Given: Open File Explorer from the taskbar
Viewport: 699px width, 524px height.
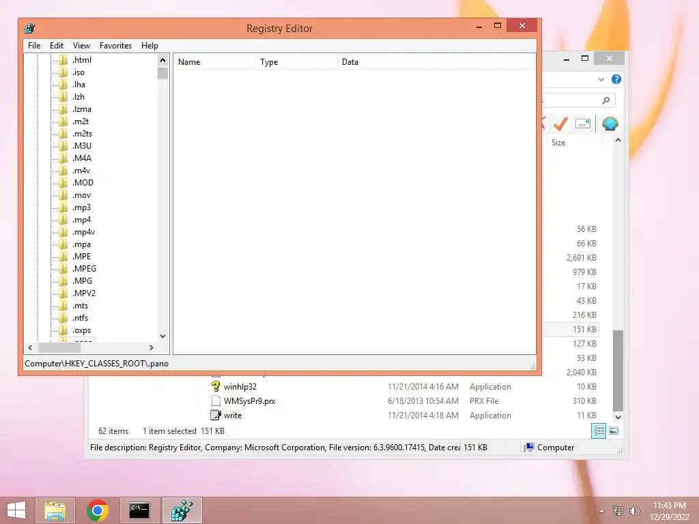Looking at the screenshot, I should click(55, 510).
